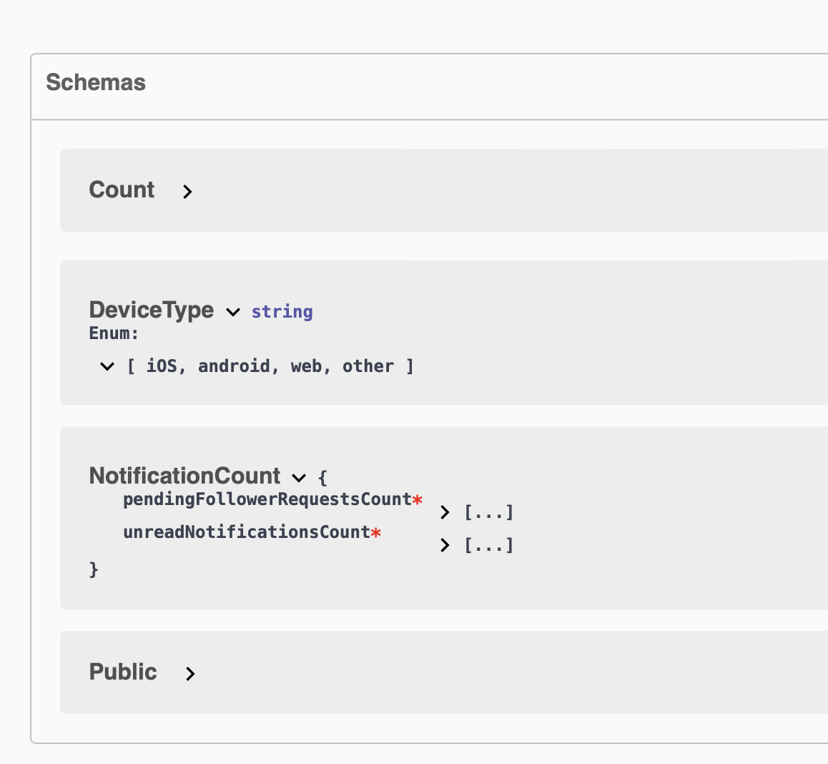Click the Count schema name

click(x=122, y=190)
